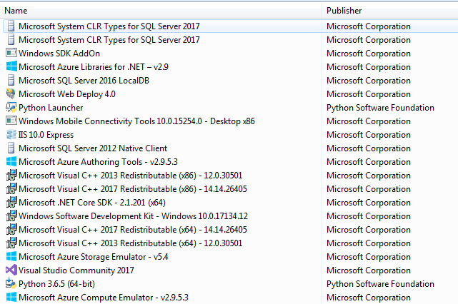The width and height of the screenshot is (458, 304).
Task: Click the publisher cell of Azure Libraries for .NET
Action: tap(369, 67)
